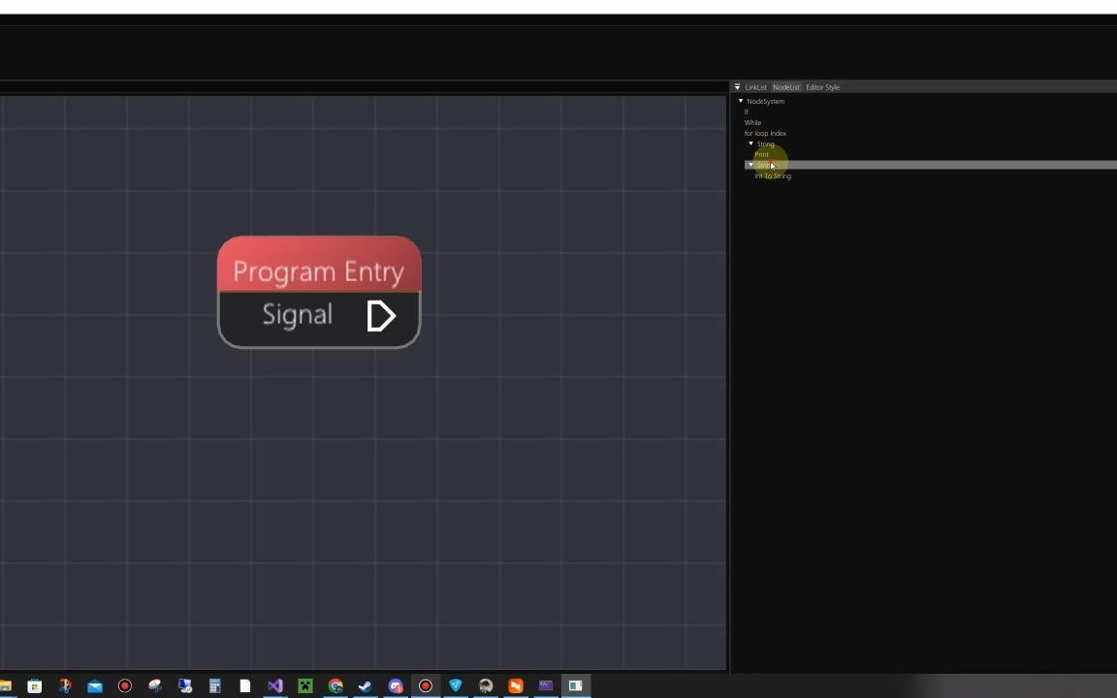Screen dimensions: 1117x698
Task: Open Steam from the taskbar
Action: [365, 686]
